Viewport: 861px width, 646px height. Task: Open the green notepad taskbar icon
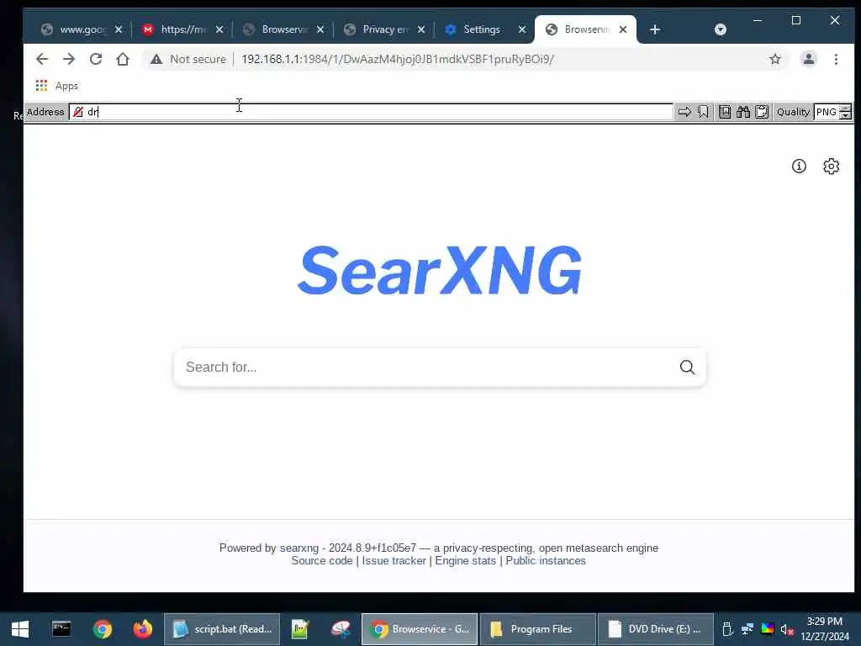pyautogui.click(x=300, y=629)
